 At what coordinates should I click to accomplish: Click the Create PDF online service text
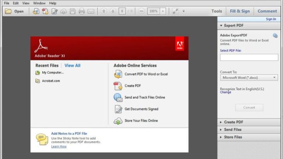pos(133,86)
